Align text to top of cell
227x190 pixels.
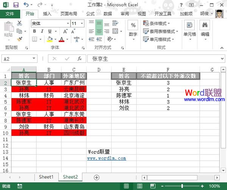point(91,23)
